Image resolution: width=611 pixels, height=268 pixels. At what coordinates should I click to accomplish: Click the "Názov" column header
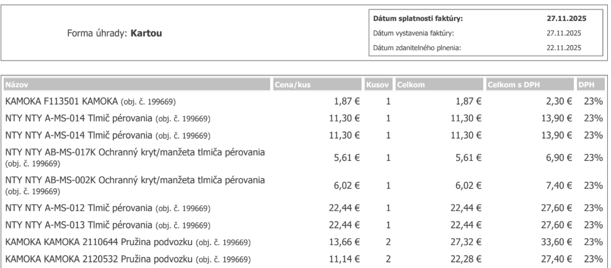(17, 84)
